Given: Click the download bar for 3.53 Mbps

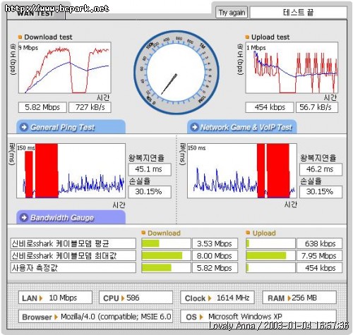Looking at the screenshot, I should tap(166, 243).
